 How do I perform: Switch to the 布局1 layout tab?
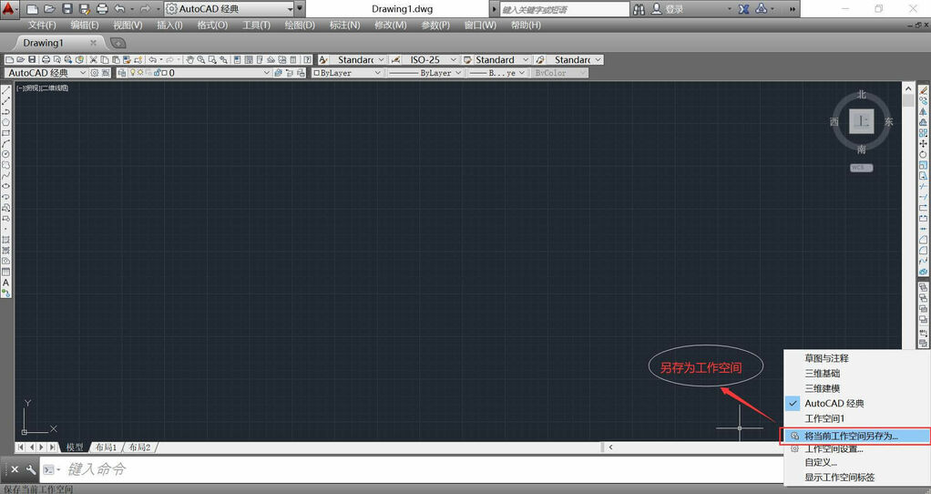click(107, 448)
